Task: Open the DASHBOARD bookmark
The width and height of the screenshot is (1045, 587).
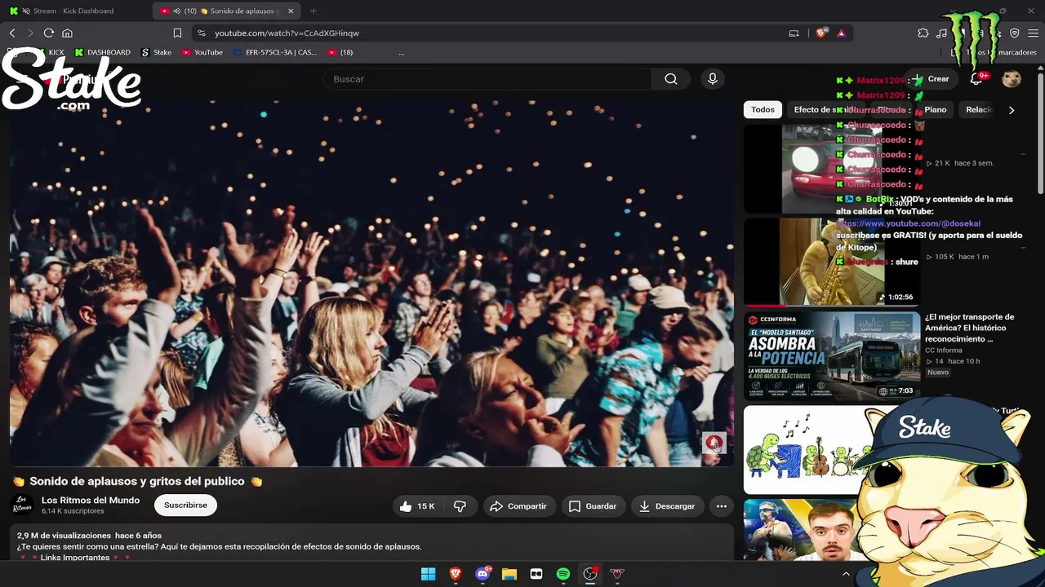Action: click(x=103, y=52)
